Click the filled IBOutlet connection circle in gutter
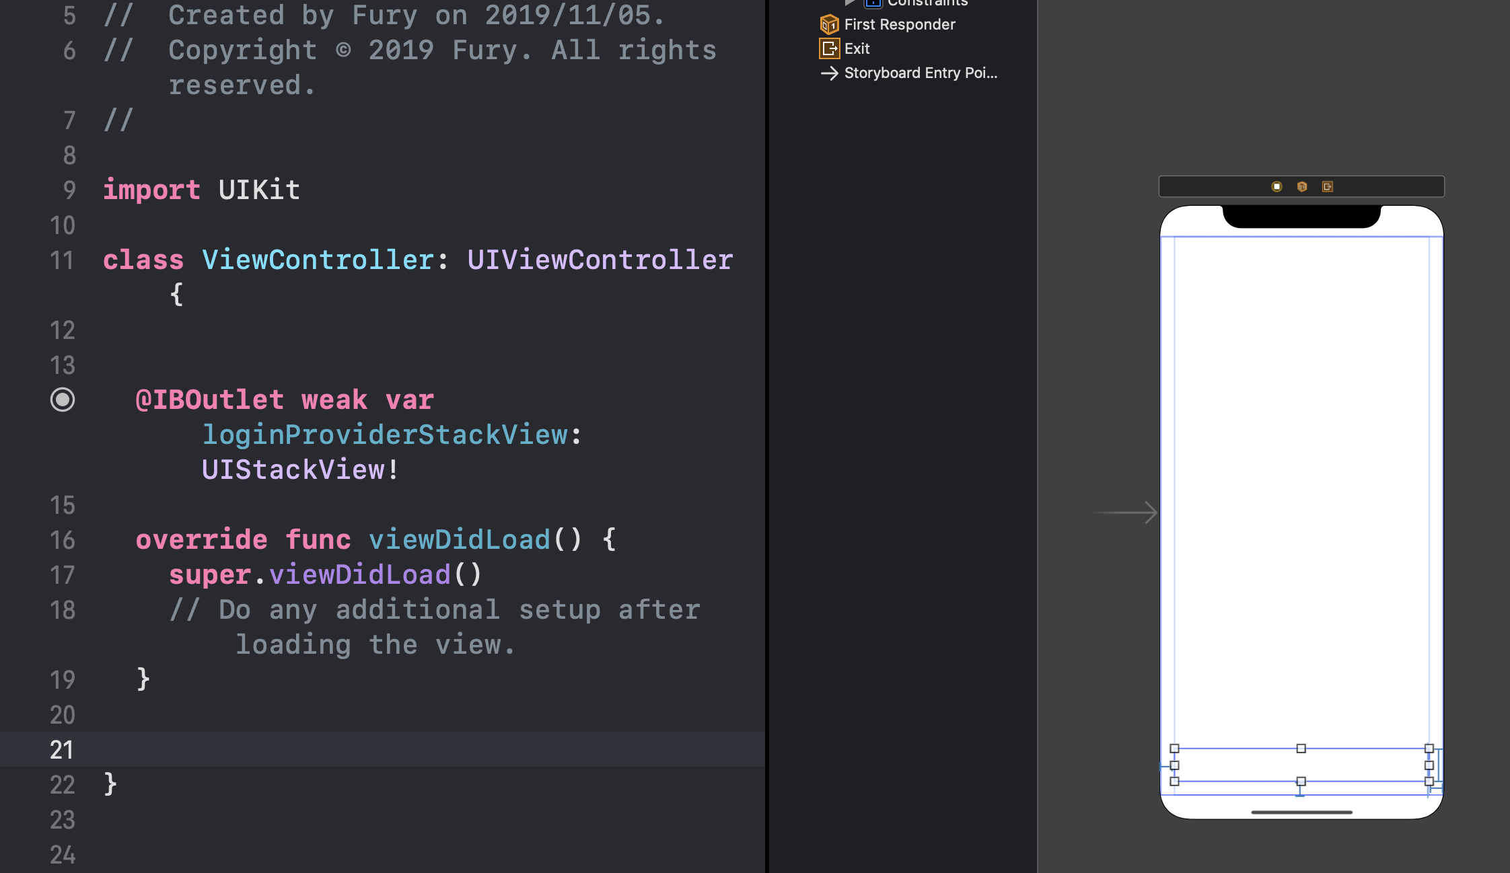Image resolution: width=1510 pixels, height=873 pixels. (x=63, y=400)
